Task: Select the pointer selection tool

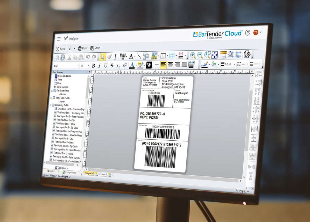Action: [x=102, y=57]
